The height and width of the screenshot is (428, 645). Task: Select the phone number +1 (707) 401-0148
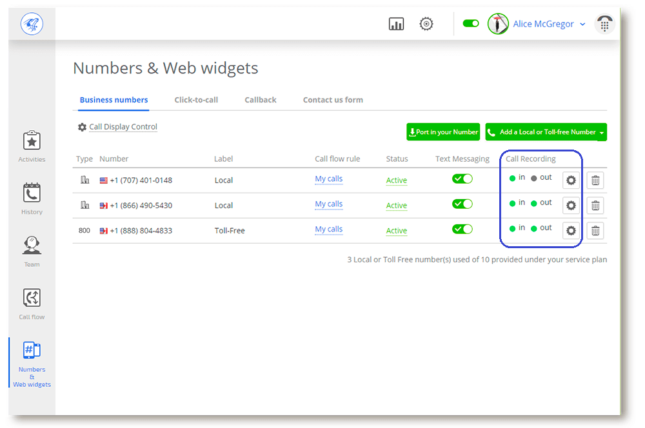click(141, 180)
